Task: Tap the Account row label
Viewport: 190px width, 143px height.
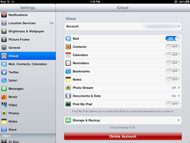Action: coord(72,26)
